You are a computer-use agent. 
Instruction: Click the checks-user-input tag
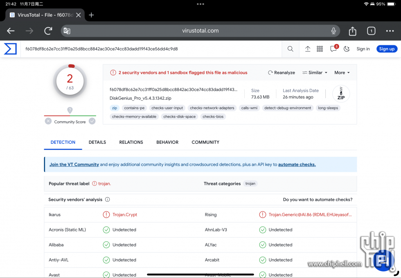167,108
